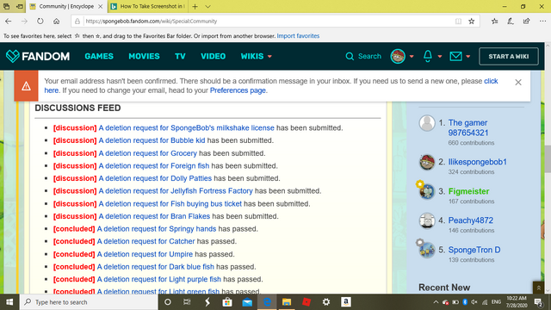Click the Add notes pen icon
Viewport: 551px width, 310px height.
tap(511, 21)
